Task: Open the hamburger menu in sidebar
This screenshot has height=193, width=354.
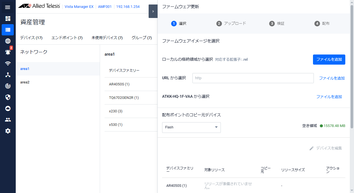Action: point(8,7)
